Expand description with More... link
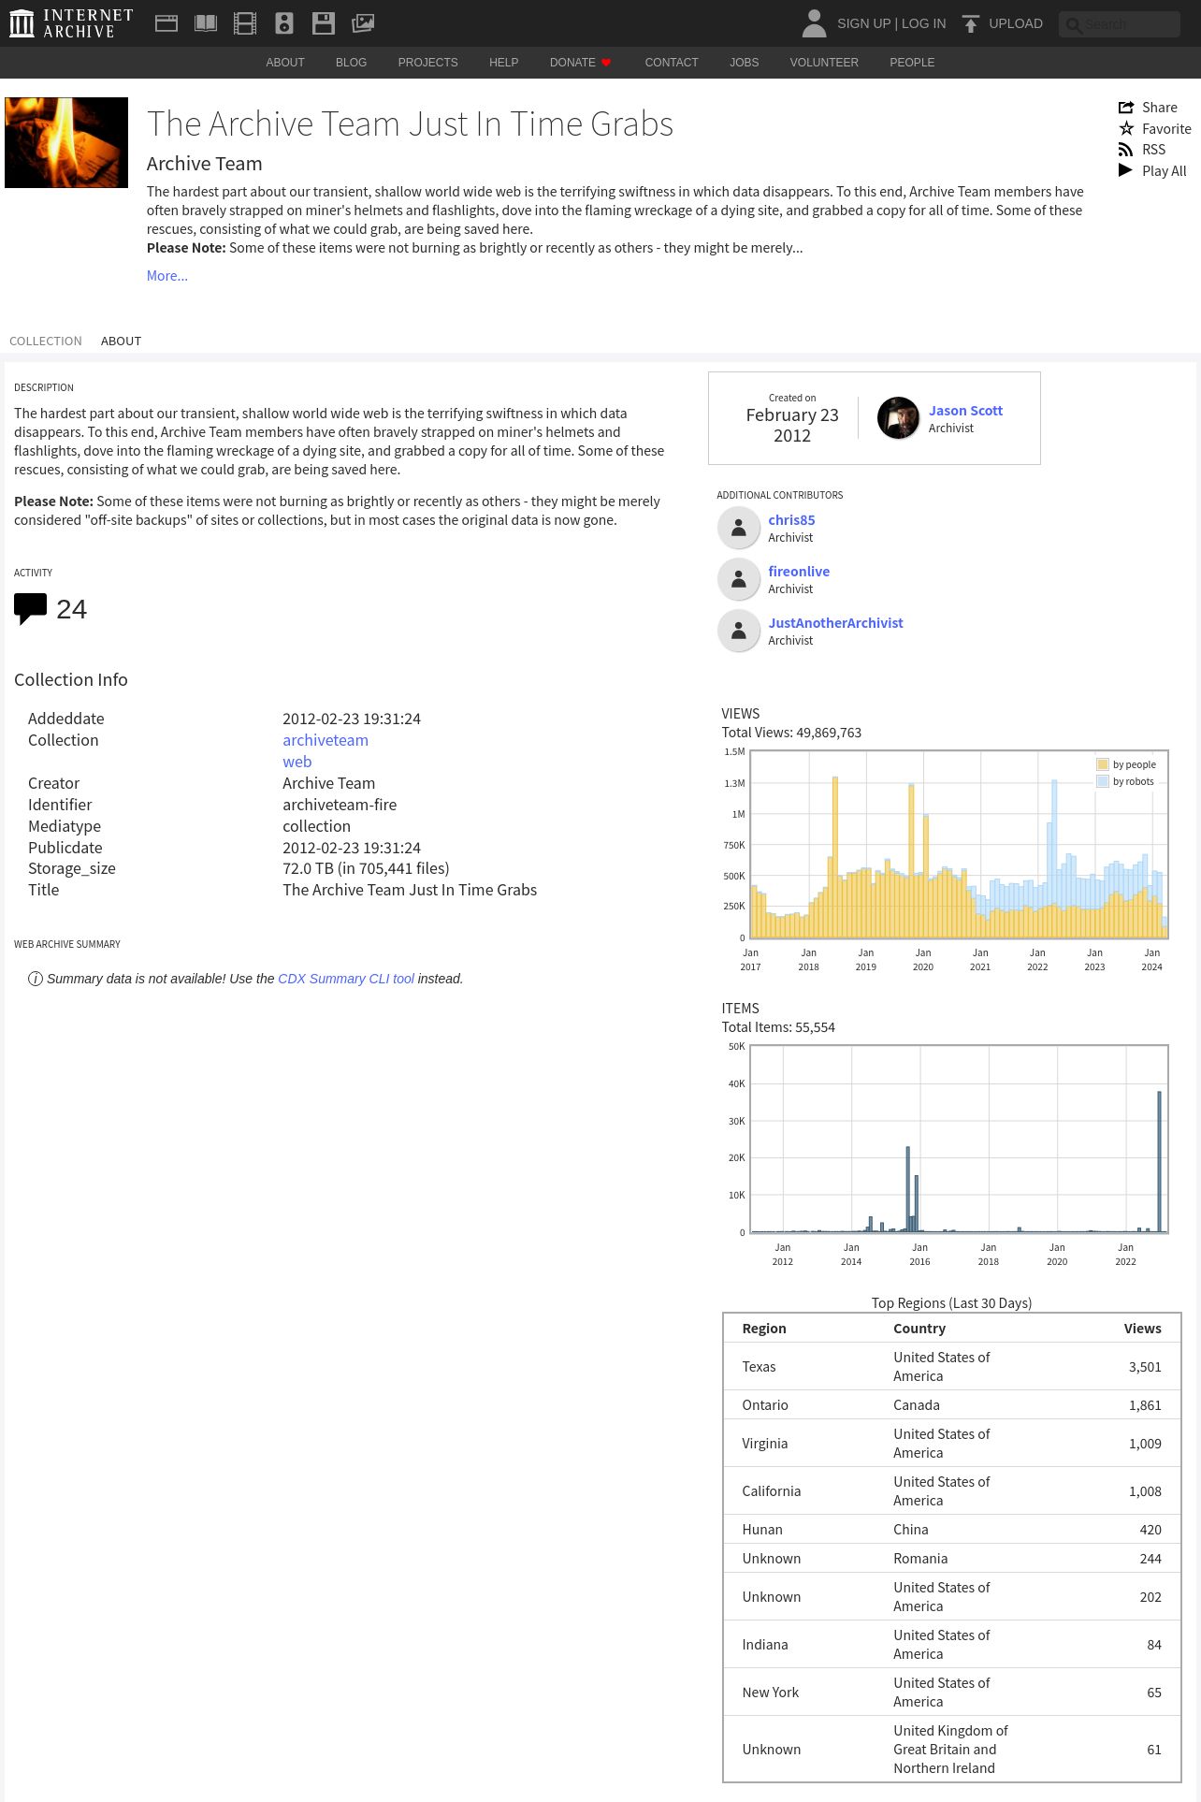 (x=167, y=276)
